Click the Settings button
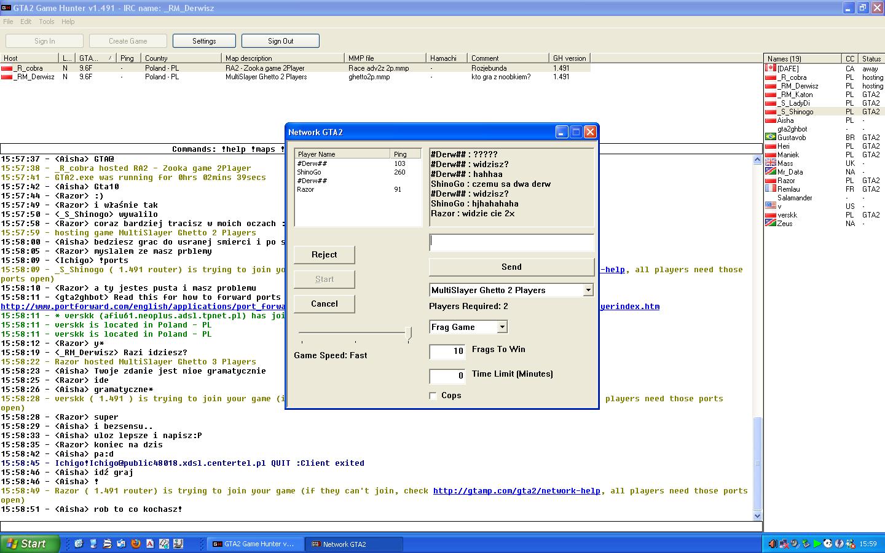Viewport: 885px width, 553px height. [x=204, y=41]
